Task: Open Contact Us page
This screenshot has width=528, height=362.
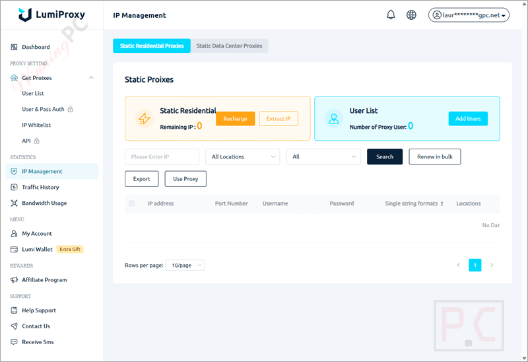Action: (36, 326)
